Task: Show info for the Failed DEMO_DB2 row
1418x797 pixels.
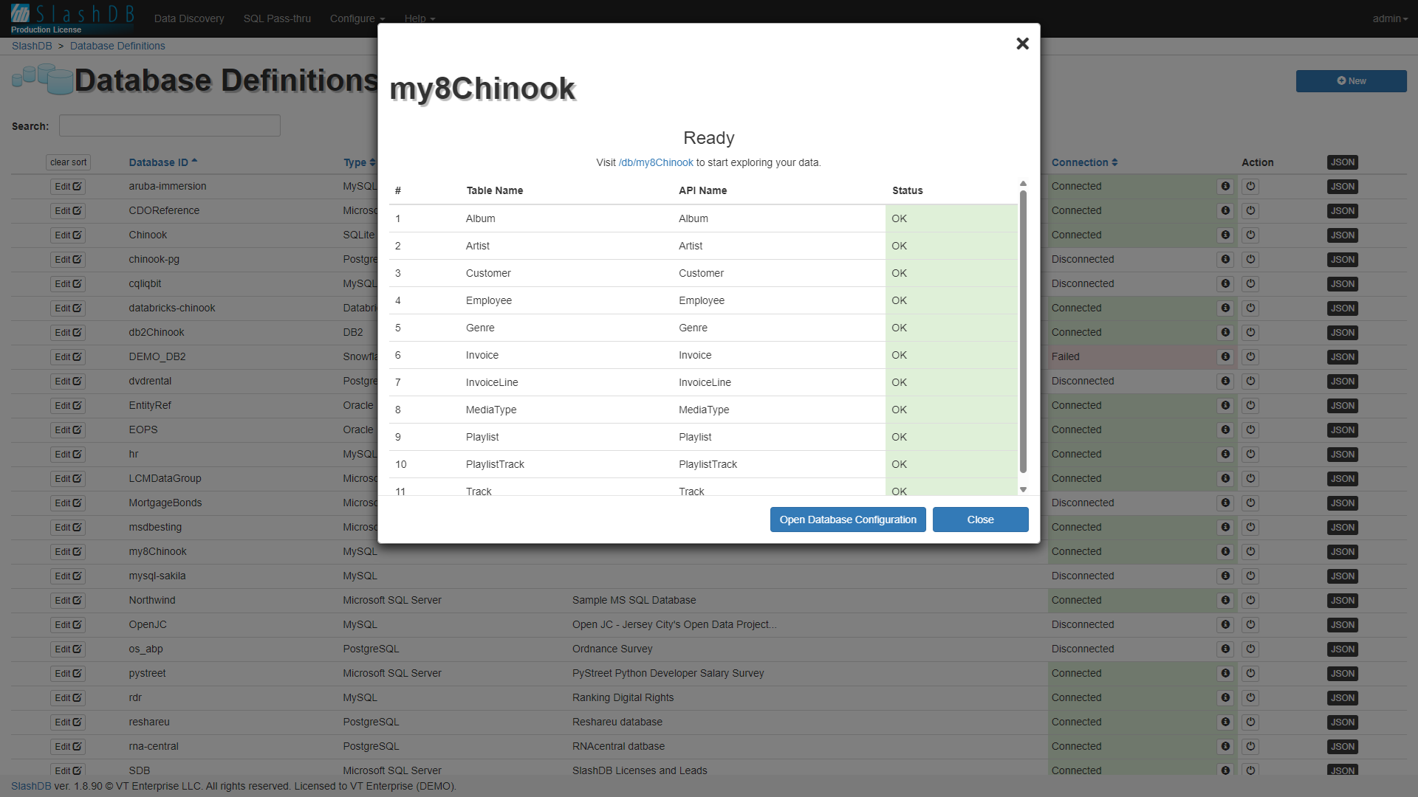Action: tap(1225, 356)
